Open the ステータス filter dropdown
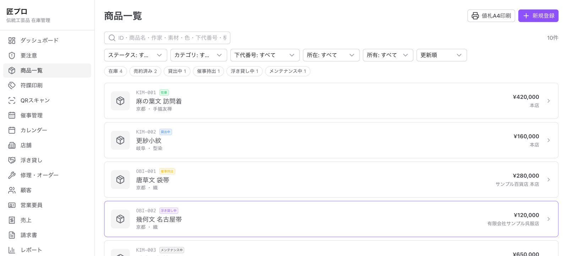 click(x=135, y=55)
